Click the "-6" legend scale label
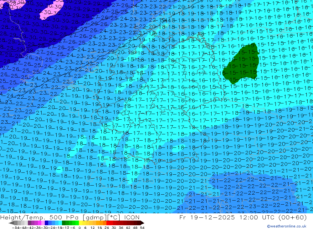 click(x=73, y=228)
